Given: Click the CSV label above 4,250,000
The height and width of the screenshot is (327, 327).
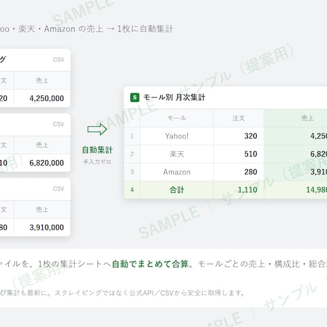Looking at the screenshot, I should (x=59, y=60).
